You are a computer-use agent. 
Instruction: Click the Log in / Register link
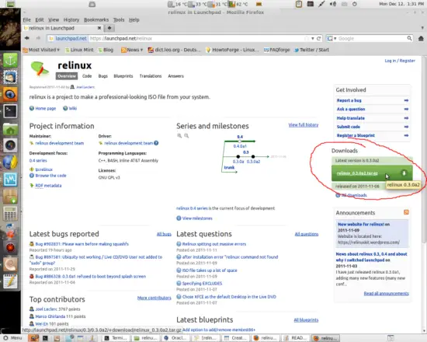coord(400,61)
